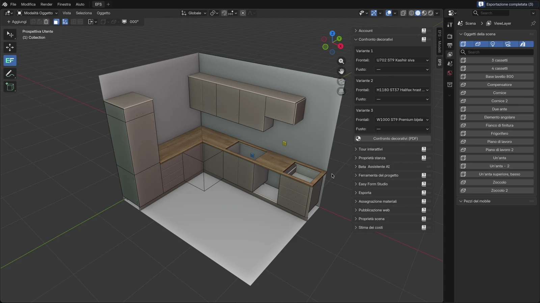Select the Frigorifero object button
Viewport: 540px width, 303px height.
[x=496, y=134]
